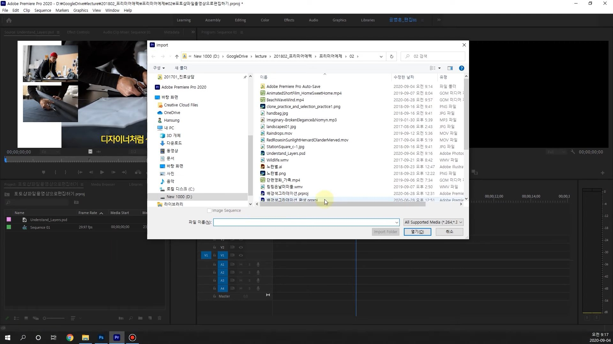This screenshot has width=613, height=344.
Task: Click the Find magnifier icon in Project panel footer
Action: 131,318
